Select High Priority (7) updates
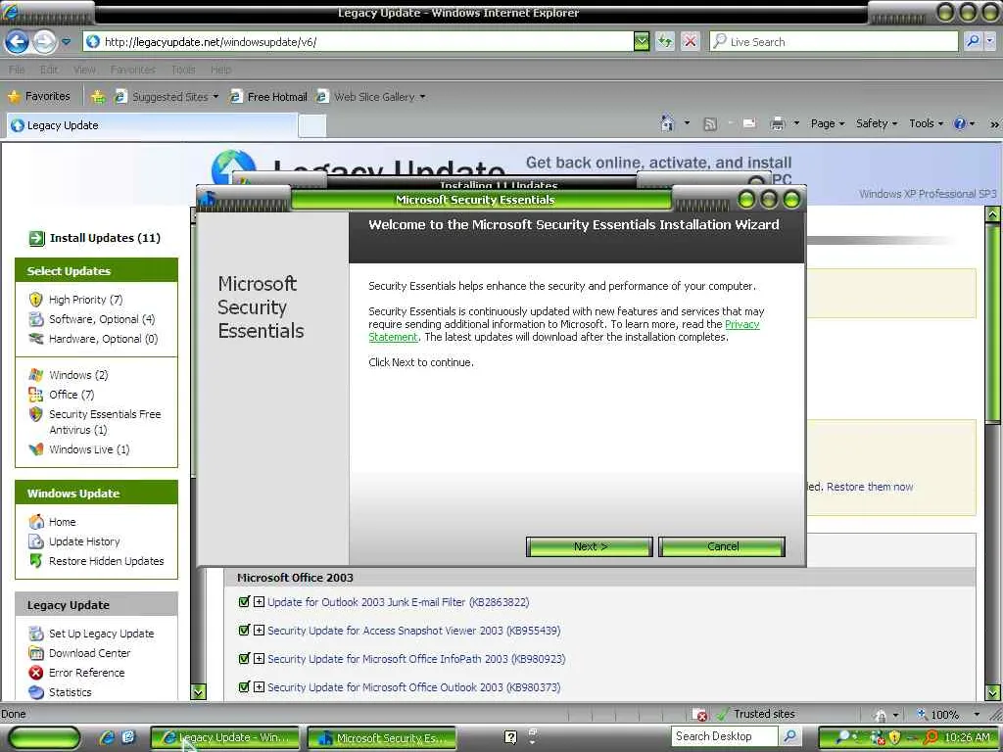The image size is (1003, 752). tap(86, 300)
